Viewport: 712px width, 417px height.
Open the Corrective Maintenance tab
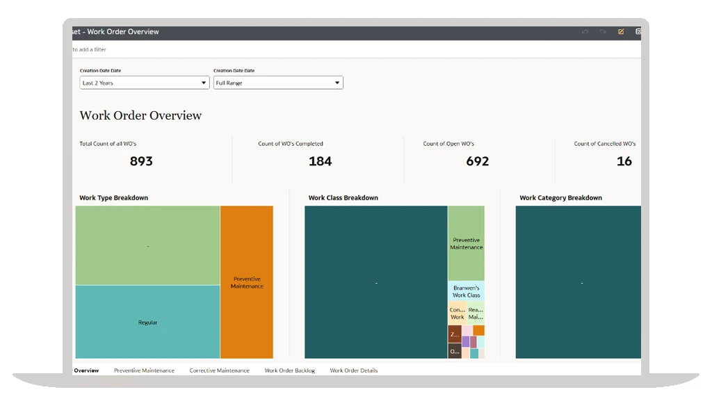pos(219,370)
